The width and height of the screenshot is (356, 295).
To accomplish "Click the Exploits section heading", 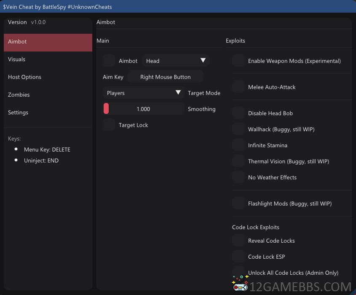I will (x=235, y=41).
